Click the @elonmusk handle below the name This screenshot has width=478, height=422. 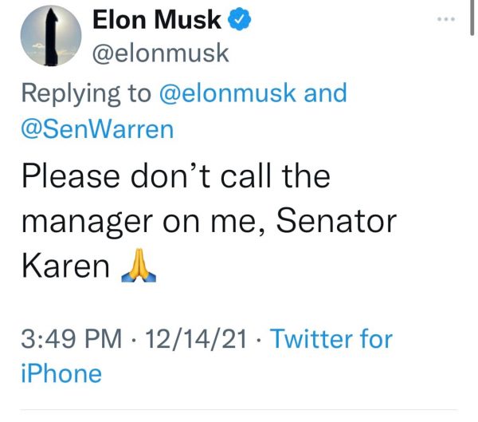tap(162, 54)
